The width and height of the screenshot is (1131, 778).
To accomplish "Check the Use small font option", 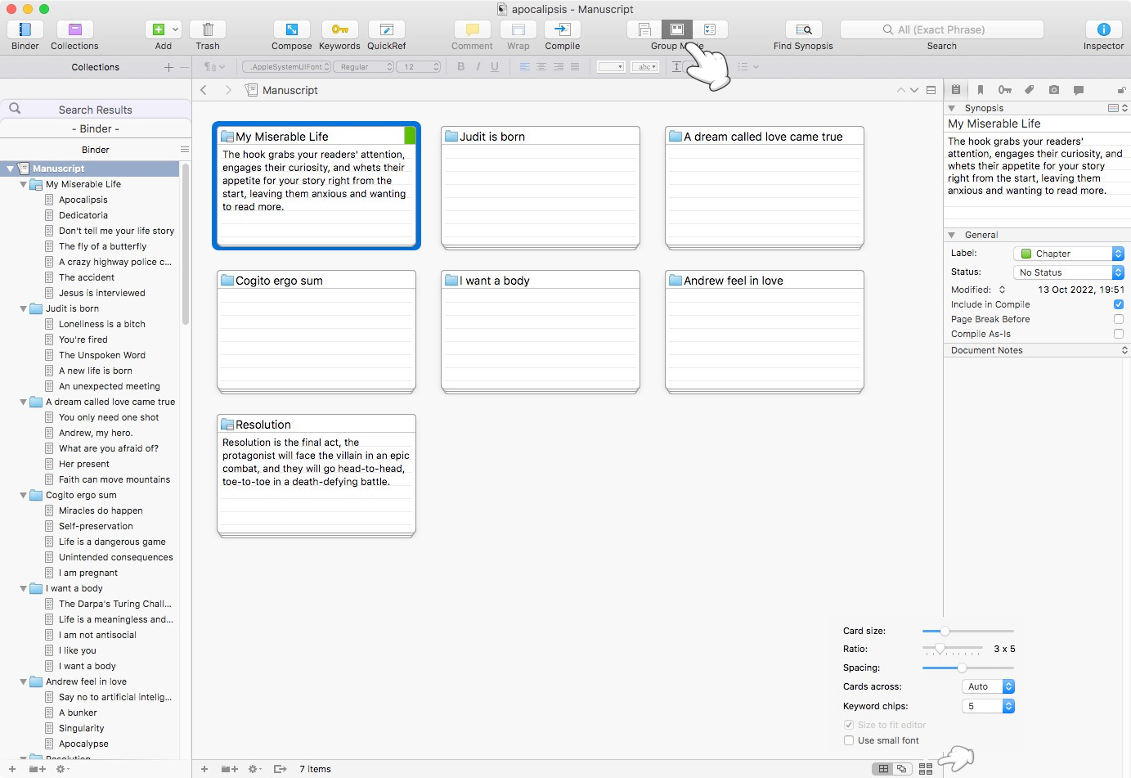I will coord(849,740).
